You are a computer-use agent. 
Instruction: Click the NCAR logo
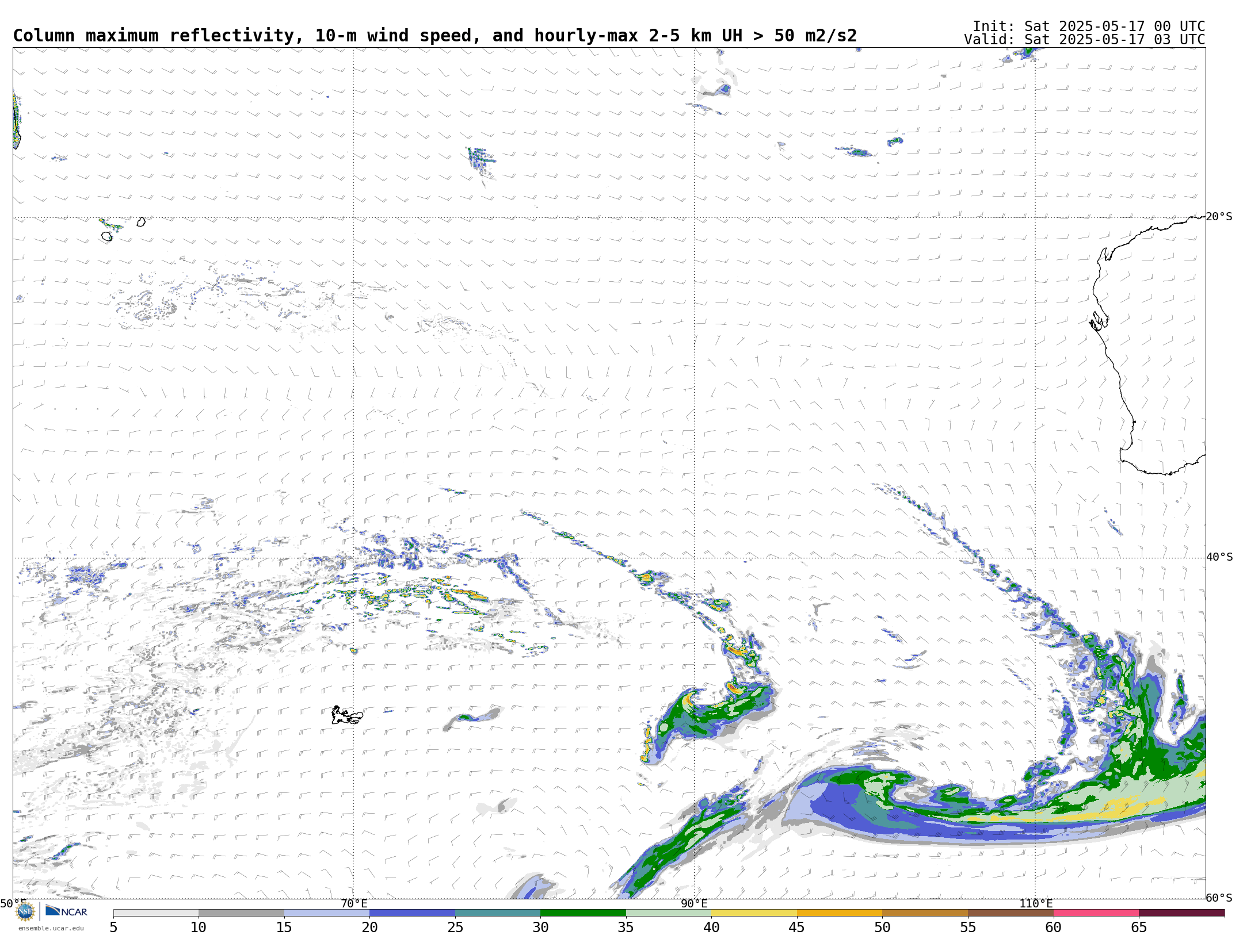(66, 911)
